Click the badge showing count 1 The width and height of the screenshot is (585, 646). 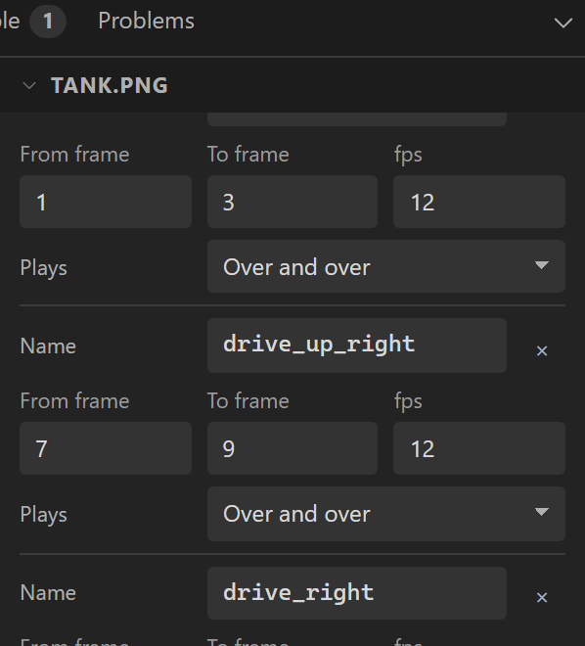click(48, 21)
